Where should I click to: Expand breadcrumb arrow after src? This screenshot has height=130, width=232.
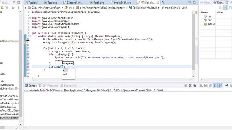pyautogui.click(x=74, y=8)
